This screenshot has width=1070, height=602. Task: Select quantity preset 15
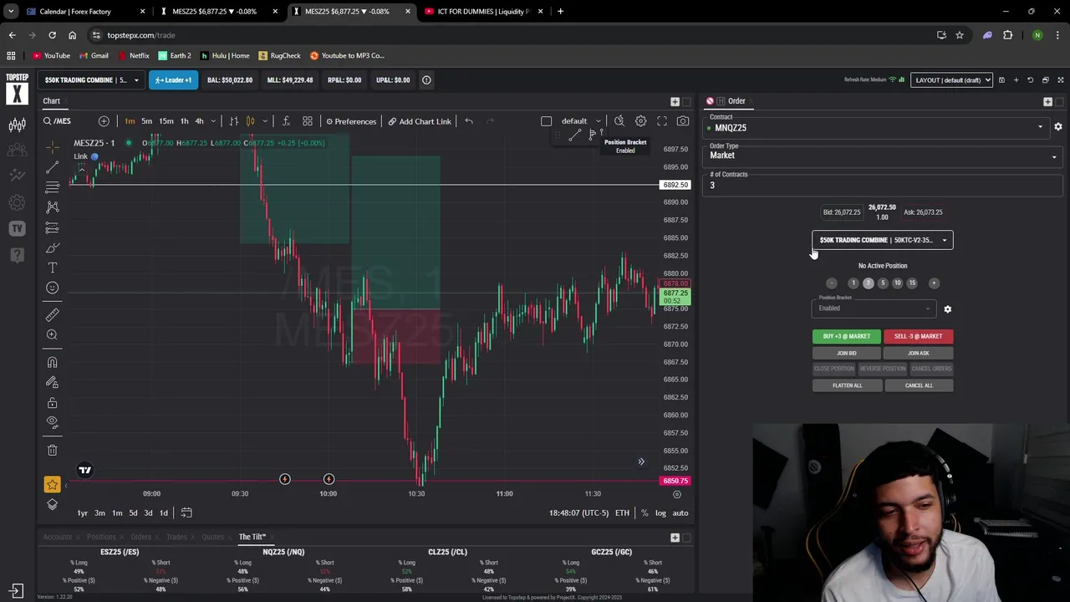[x=912, y=283]
